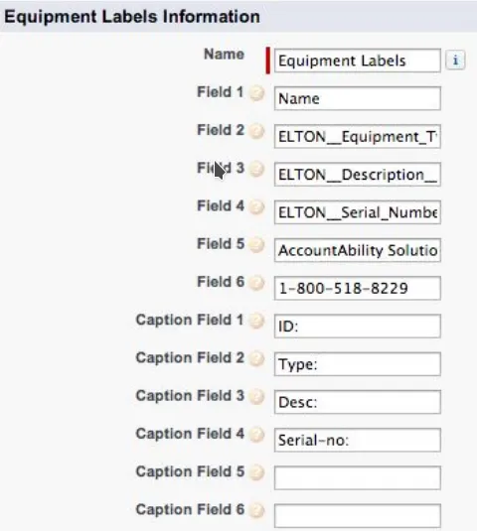This screenshot has width=477, height=531.
Task: Click Field 6 input with 1-800-518-8229
Action: [358, 288]
